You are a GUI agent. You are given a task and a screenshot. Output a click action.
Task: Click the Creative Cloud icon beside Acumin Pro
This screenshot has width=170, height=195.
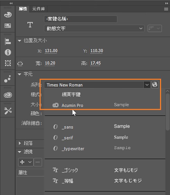(x=55, y=105)
